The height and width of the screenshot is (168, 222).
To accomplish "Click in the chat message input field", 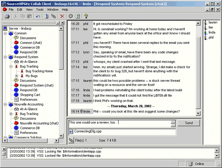I will [x=120, y=124].
